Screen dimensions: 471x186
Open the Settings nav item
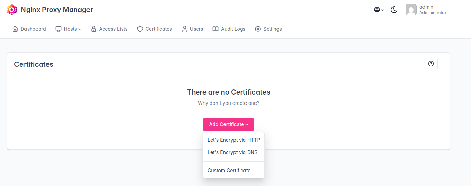268,29
